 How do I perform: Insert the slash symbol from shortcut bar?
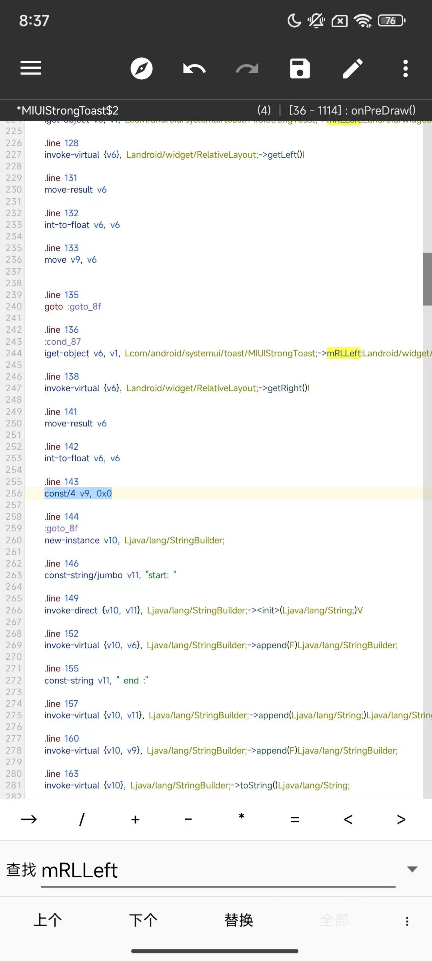tap(82, 819)
